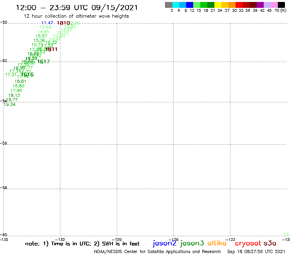Click the bright red legend swatch
The width and height of the screenshot is (290, 255).
(239, 5)
